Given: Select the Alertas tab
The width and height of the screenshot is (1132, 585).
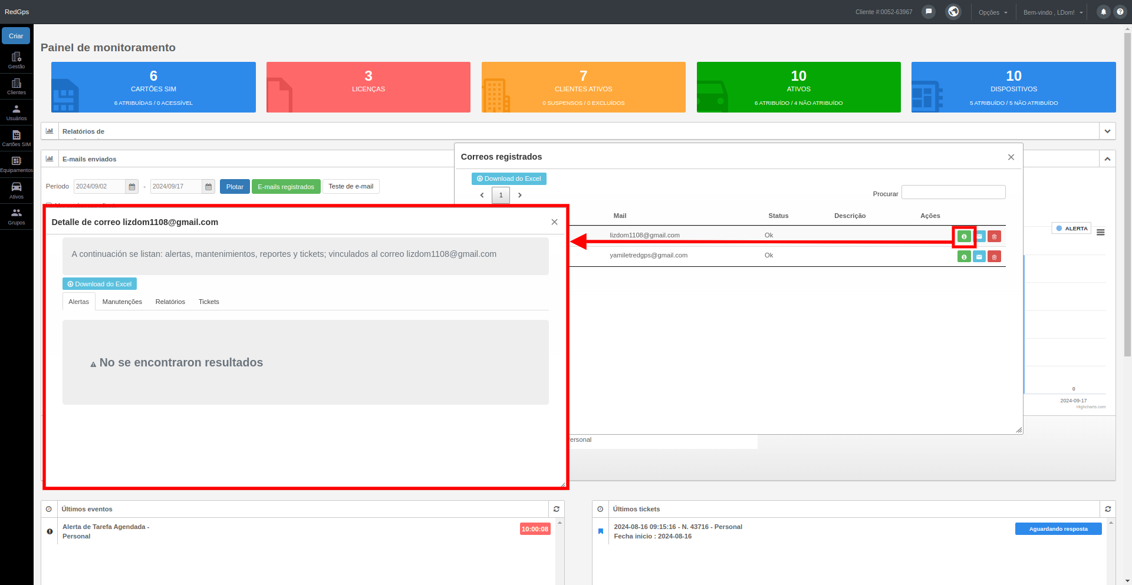Looking at the screenshot, I should point(79,302).
